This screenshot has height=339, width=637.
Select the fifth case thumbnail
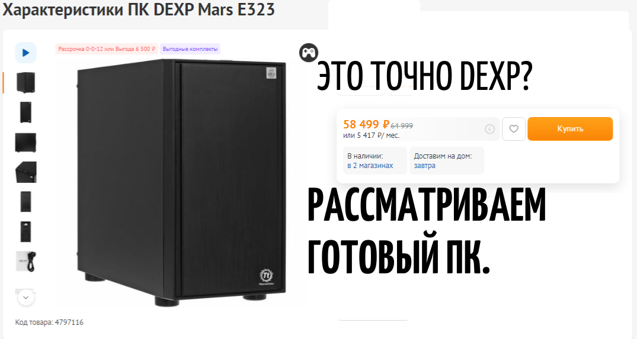coord(25,202)
